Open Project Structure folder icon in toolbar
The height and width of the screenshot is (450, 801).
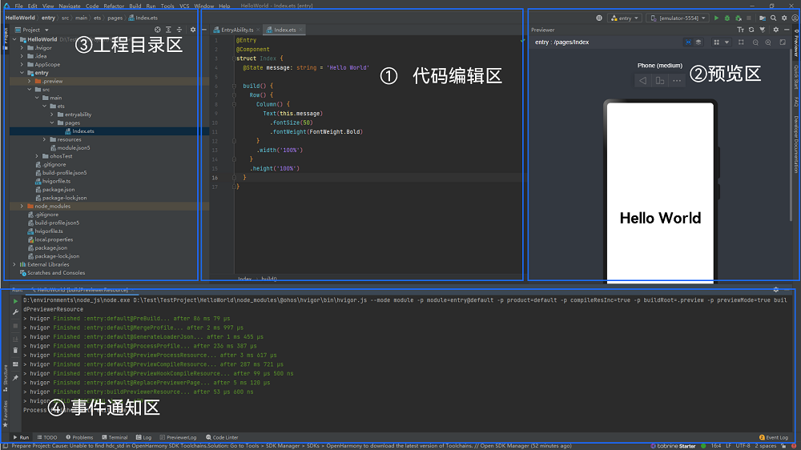pyautogui.click(x=763, y=18)
